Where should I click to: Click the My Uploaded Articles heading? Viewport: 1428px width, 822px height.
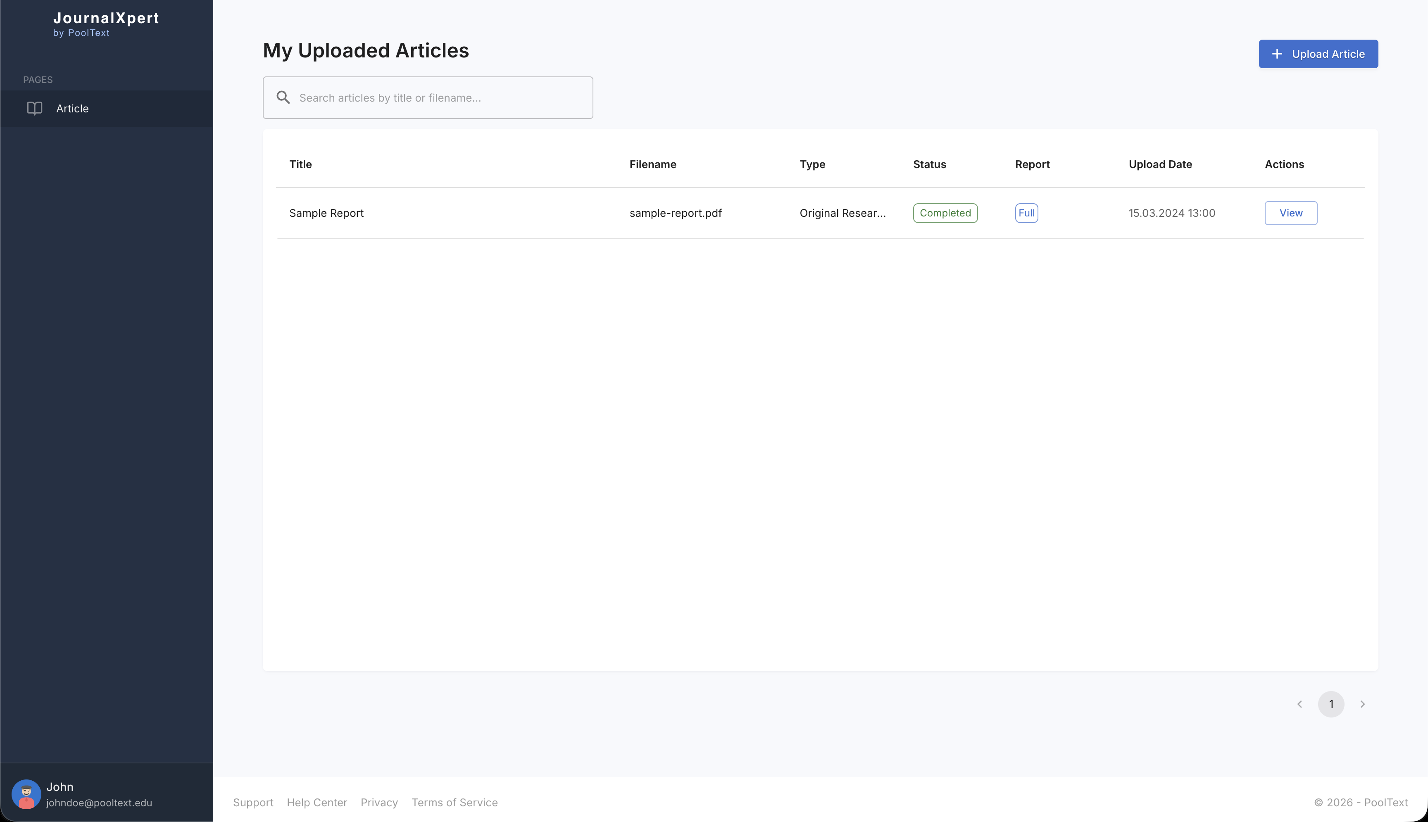pyautogui.click(x=366, y=50)
